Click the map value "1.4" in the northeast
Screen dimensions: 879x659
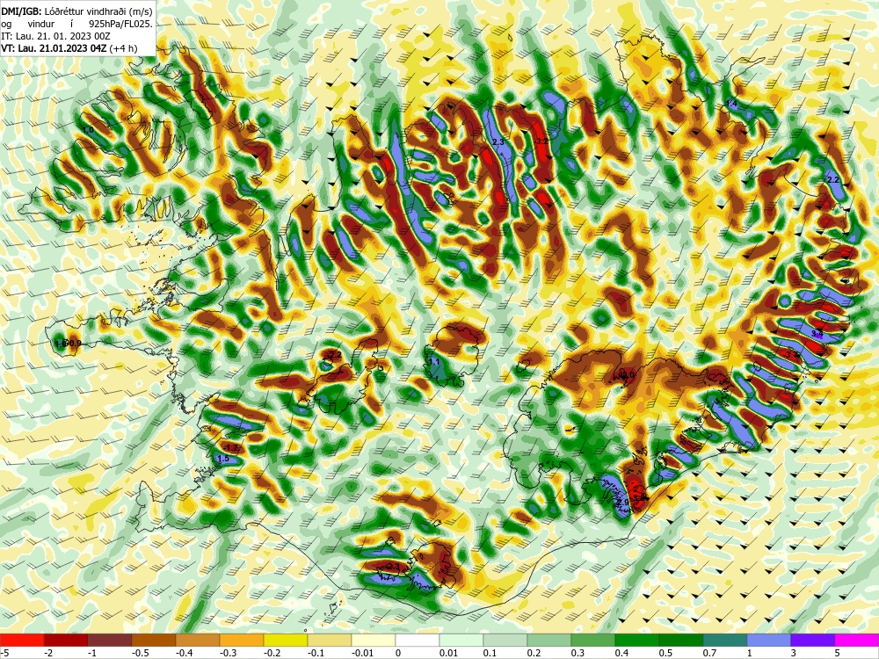[731, 104]
